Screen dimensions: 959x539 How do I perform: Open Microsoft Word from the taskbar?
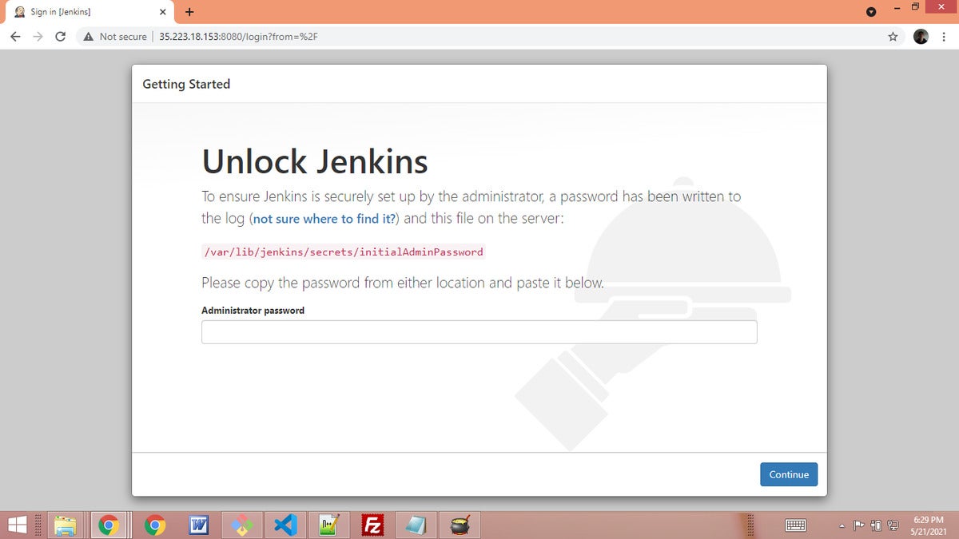(198, 525)
